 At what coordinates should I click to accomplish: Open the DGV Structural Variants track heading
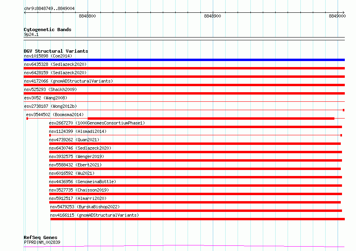tap(56, 51)
